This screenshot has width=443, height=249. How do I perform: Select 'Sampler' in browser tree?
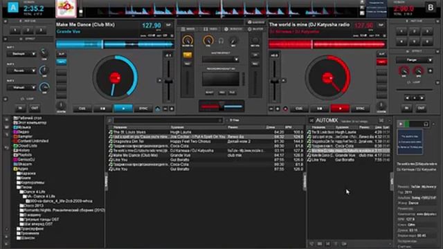23,136
